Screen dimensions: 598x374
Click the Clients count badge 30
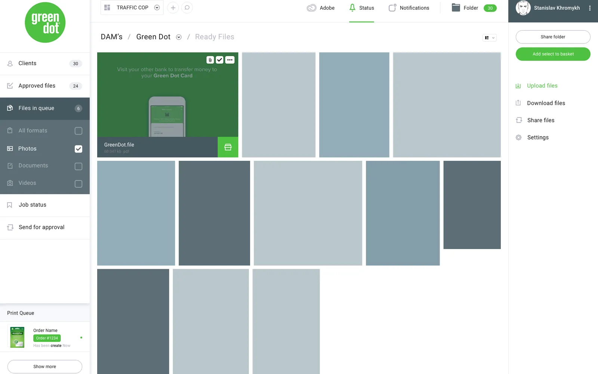[x=75, y=64]
